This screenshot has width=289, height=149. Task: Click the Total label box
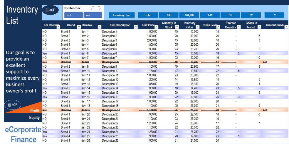[x=148, y=15]
